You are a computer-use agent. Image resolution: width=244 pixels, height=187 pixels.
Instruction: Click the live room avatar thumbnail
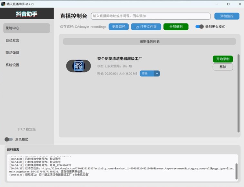[79, 66]
